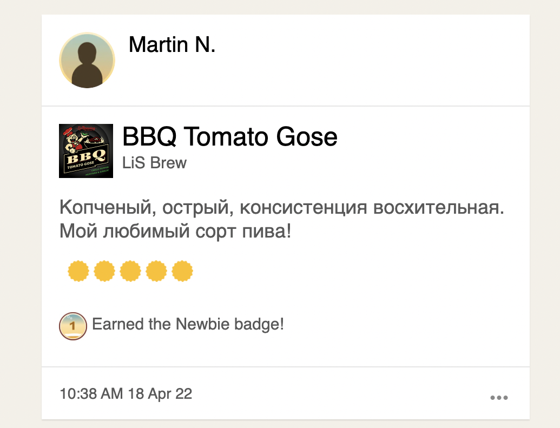Open the BBQ Tomato Gose beer page
560x428 pixels.
[x=229, y=136]
